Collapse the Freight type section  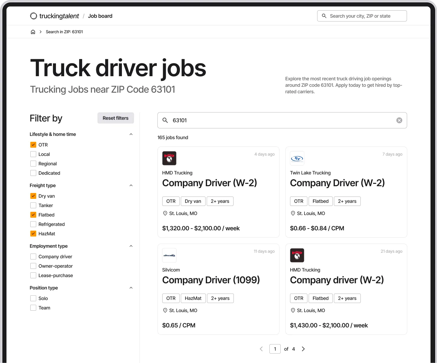(131, 185)
